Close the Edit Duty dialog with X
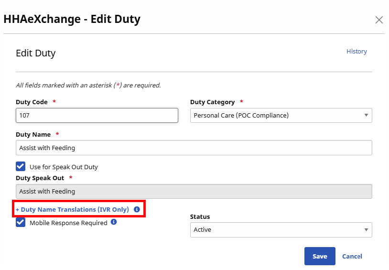The height and width of the screenshot is (270, 389). pos(379,20)
